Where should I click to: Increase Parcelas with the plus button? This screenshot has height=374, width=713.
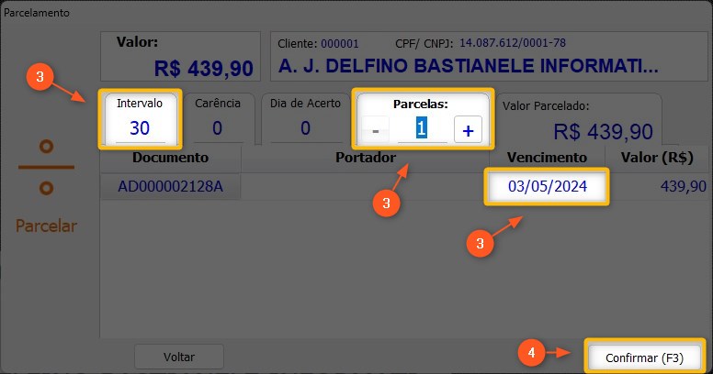468,130
